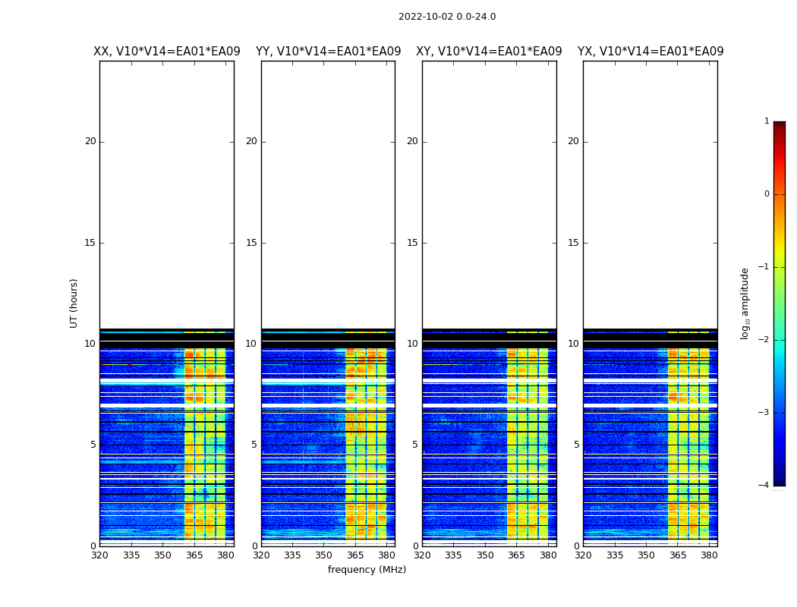Viewport: 797px width, 607px height.
Task: Click the yellow region of the colorbar near -1
Action: pyautogui.click(x=779, y=262)
